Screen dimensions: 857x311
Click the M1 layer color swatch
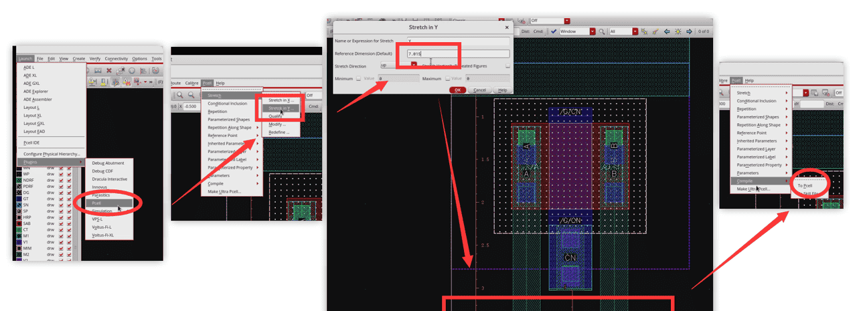(19, 237)
